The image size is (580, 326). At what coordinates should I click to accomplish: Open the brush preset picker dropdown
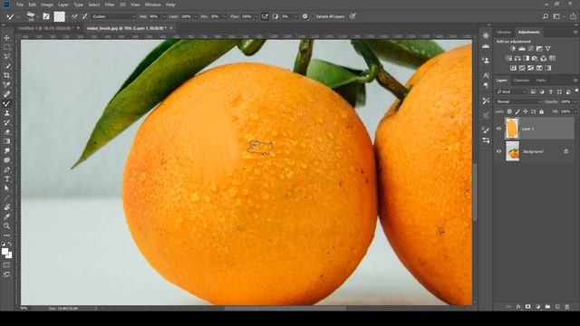tap(37, 17)
